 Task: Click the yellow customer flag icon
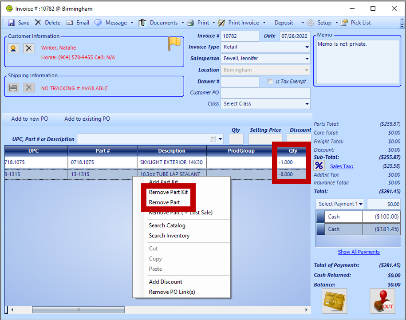pos(174,43)
